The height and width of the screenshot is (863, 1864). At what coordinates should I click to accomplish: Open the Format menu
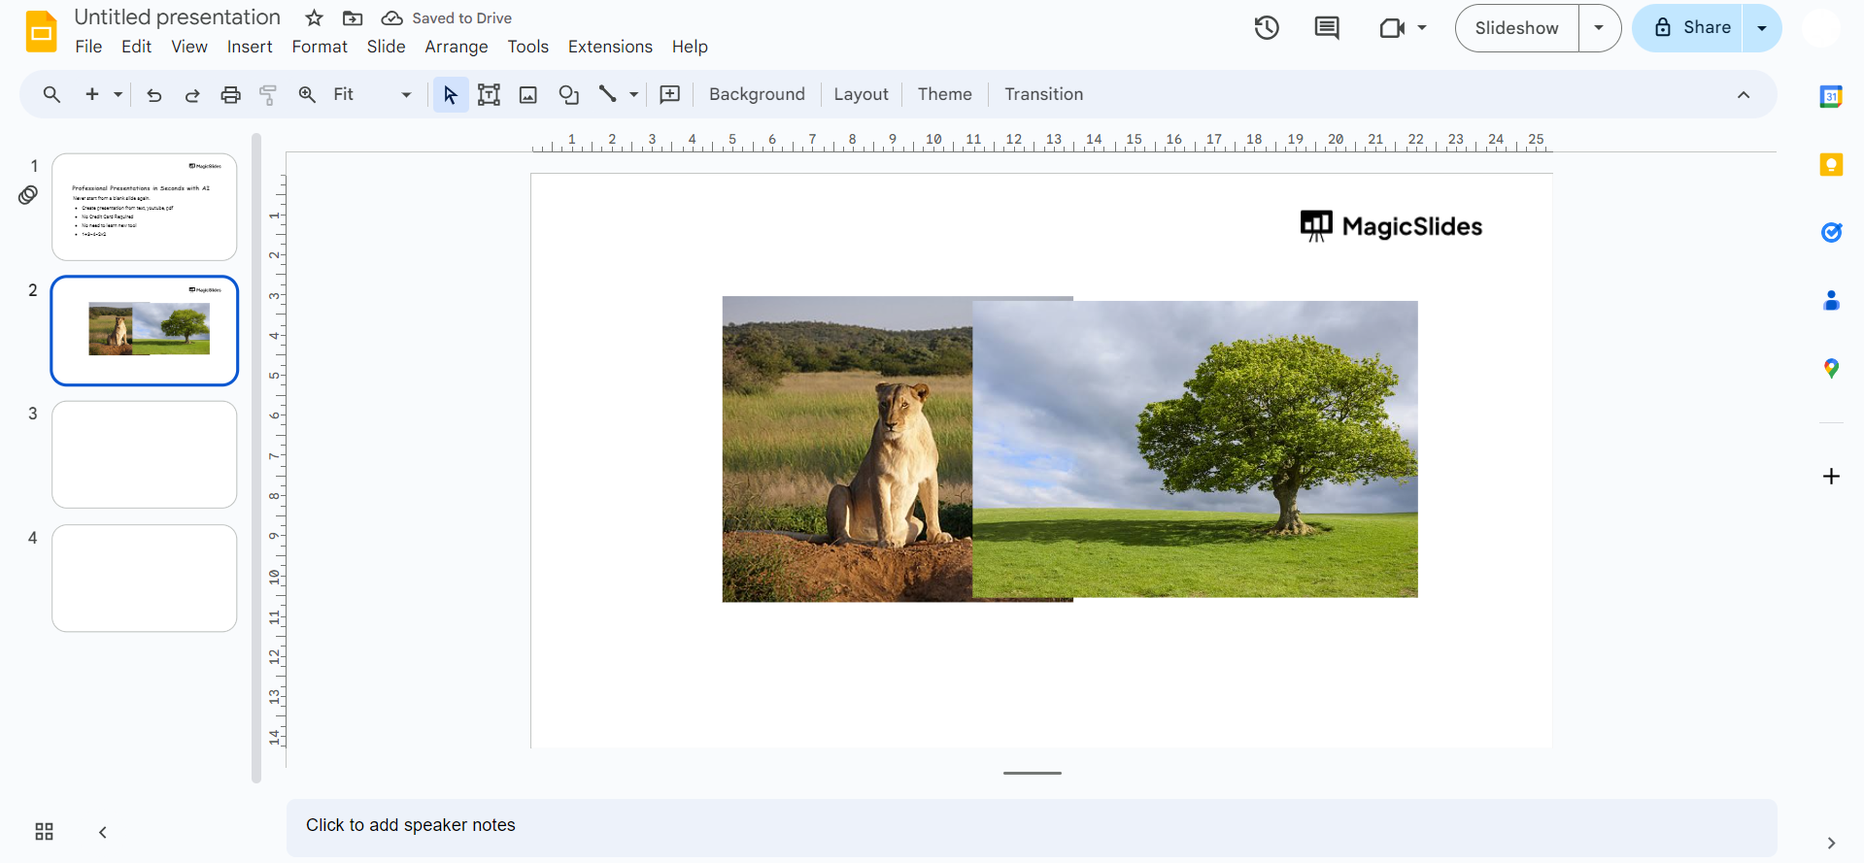pos(320,47)
